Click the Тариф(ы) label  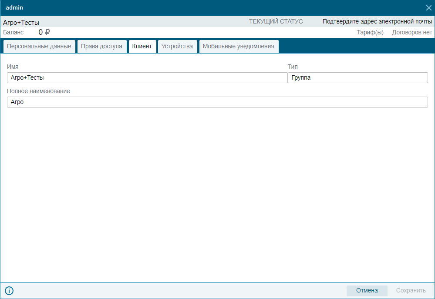(x=370, y=33)
